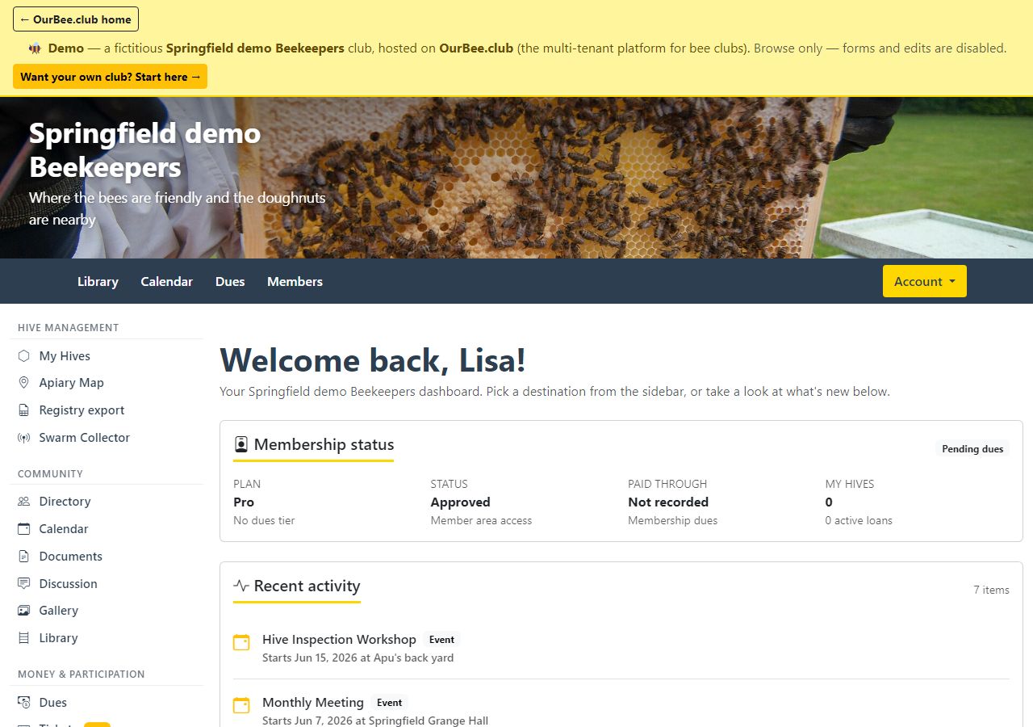Click the Hive Inspection Workshop calendar icon

(x=241, y=642)
